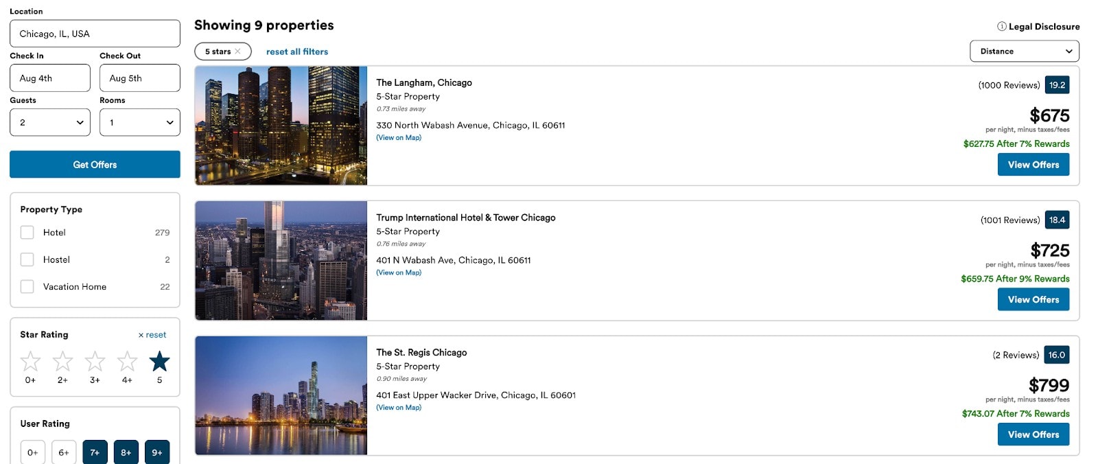Click address 401 East Upper Wacker Drive

tap(476, 395)
